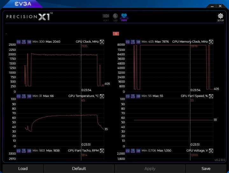The width and height of the screenshot is (229, 173).
Task: Click the Max: 1,050 voltage value
Action: point(164,150)
